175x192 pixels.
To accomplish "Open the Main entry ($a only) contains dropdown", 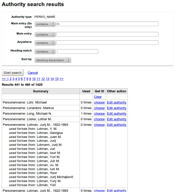I will pyautogui.click(x=45, y=24).
